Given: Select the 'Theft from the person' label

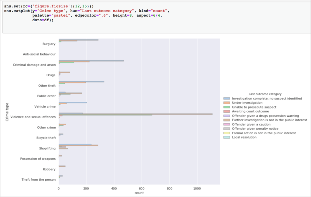Looking at the screenshot, I should (x=39, y=180).
